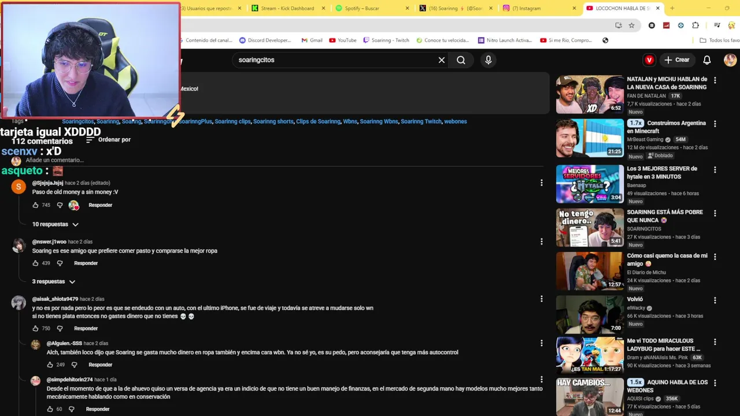
Task: Switch to the (16) Soarinng X tab
Action: pyautogui.click(x=456, y=8)
